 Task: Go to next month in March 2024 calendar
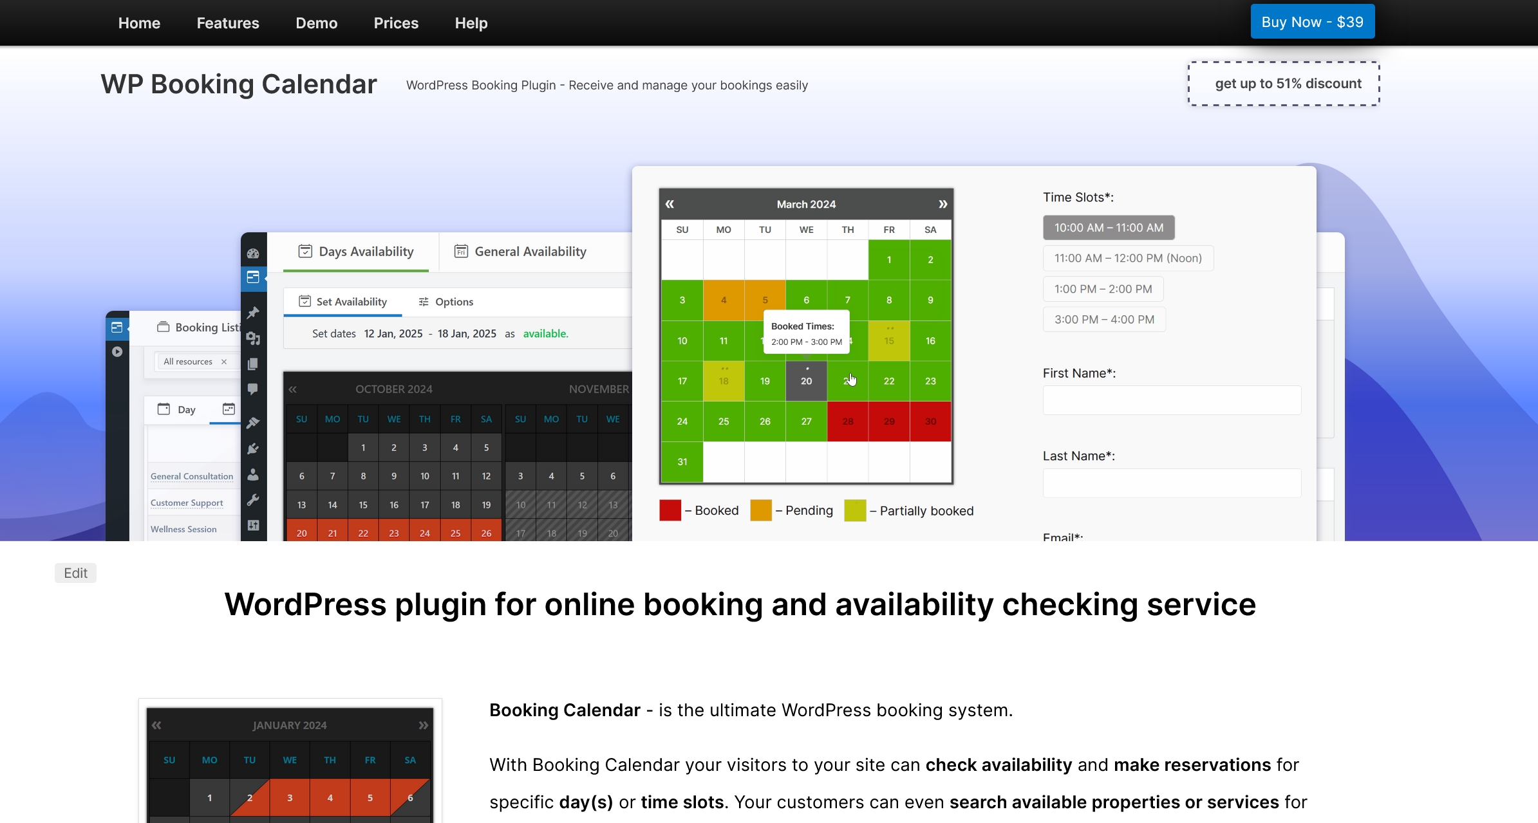click(942, 204)
